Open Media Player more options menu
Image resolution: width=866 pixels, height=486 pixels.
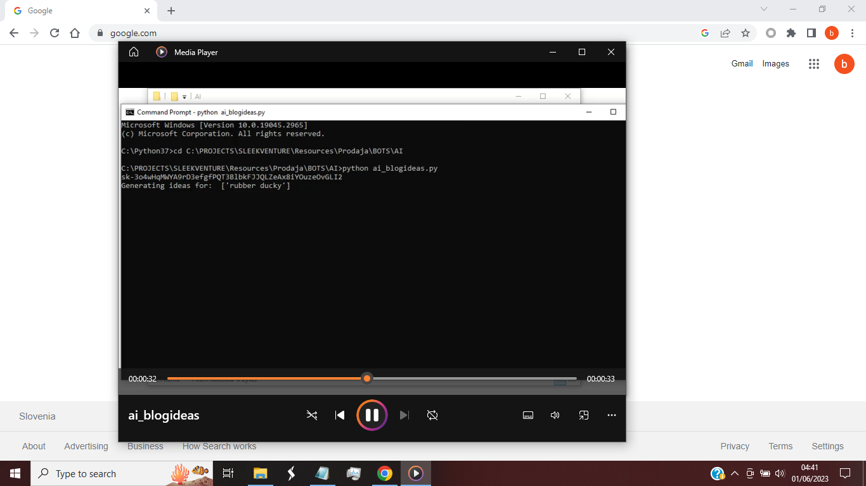[612, 415]
